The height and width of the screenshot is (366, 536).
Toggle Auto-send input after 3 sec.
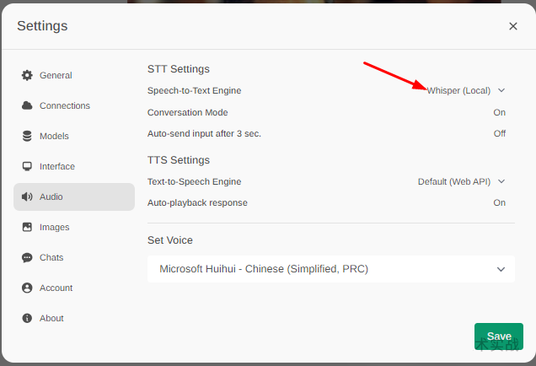tap(499, 133)
